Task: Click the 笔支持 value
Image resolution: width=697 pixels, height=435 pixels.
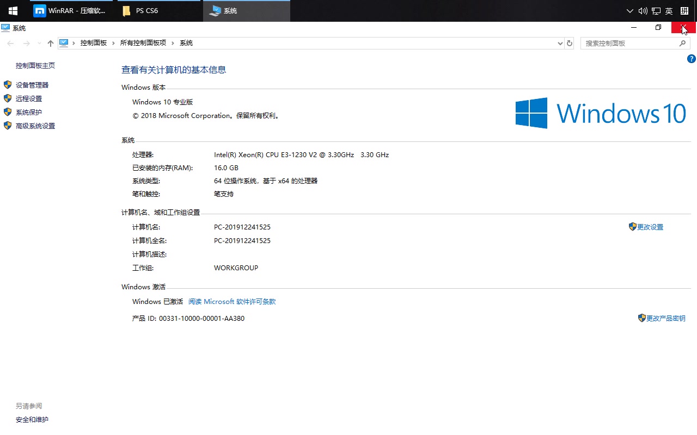Action: (224, 194)
